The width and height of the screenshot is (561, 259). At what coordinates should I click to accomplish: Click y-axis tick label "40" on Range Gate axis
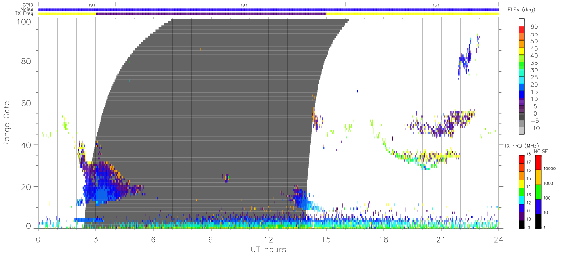point(26,144)
